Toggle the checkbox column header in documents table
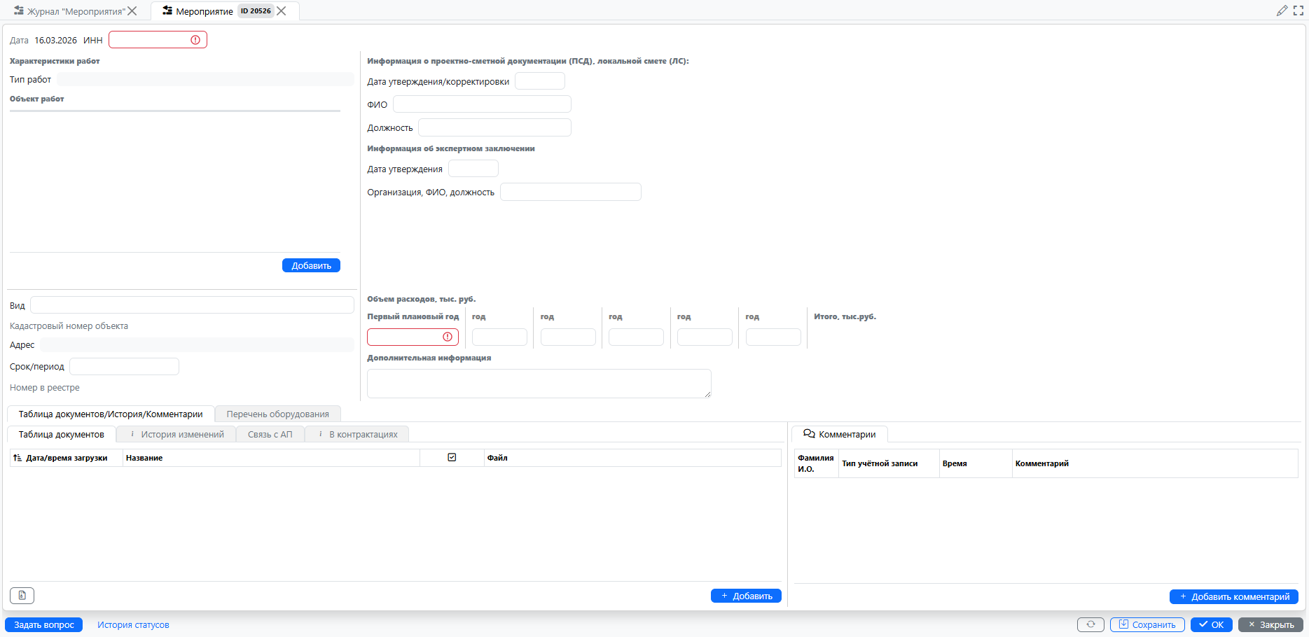1309x637 pixels. 452,458
